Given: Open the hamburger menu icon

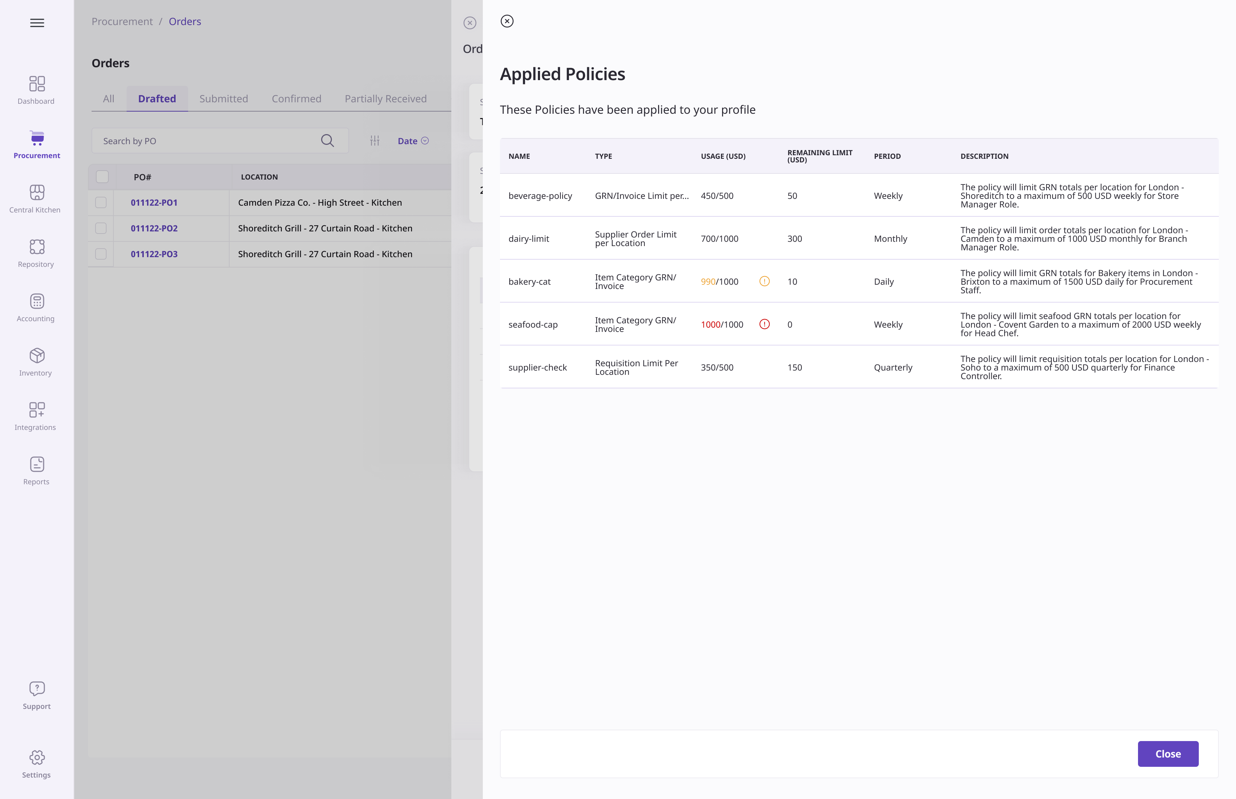Looking at the screenshot, I should 37,23.
